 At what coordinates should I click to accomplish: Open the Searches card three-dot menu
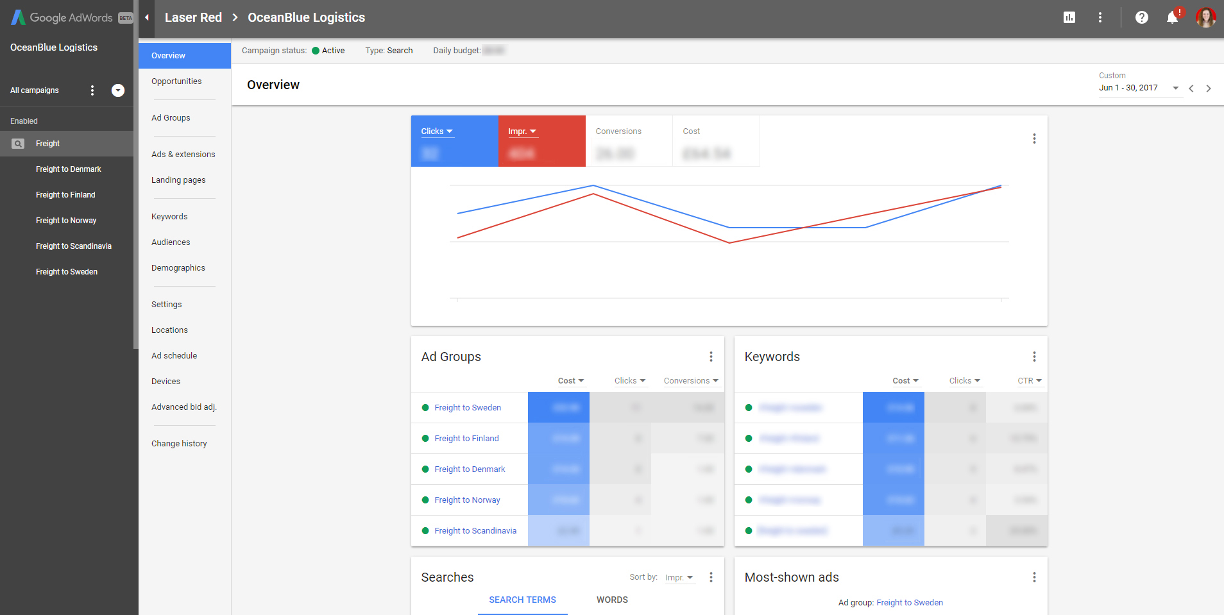tap(711, 577)
